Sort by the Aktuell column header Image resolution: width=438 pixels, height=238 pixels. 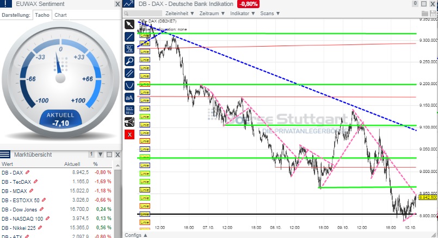pos(72,164)
